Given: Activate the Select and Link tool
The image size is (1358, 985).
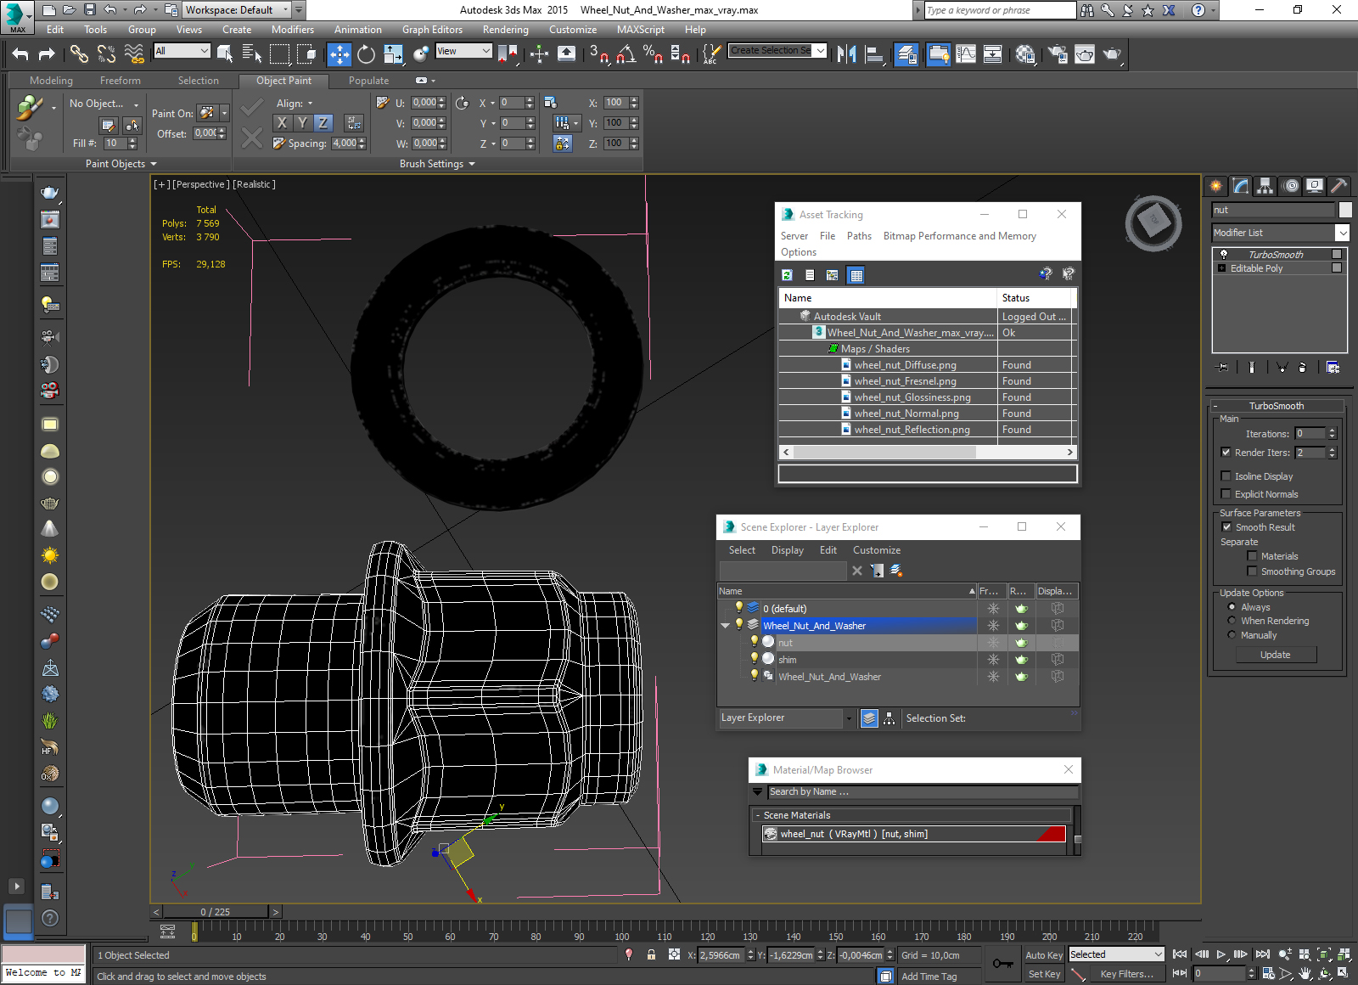Looking at the screenshot, I should pos(79,54).
